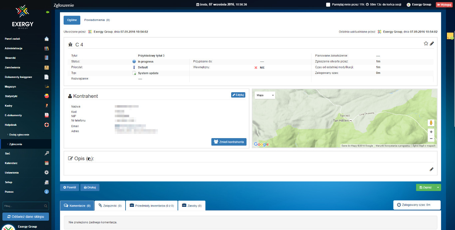
Task: Switch to the Ogólne tab
Action: click(x=72, y=20)
